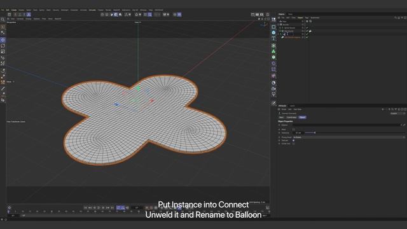The height and width of the screenshot is (229, 407).
Task: Select the Rotate tool in left toolbar
Action: pos(3,46)
